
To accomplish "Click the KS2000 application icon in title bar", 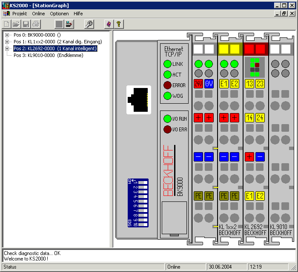I will [x=6, y=6].
